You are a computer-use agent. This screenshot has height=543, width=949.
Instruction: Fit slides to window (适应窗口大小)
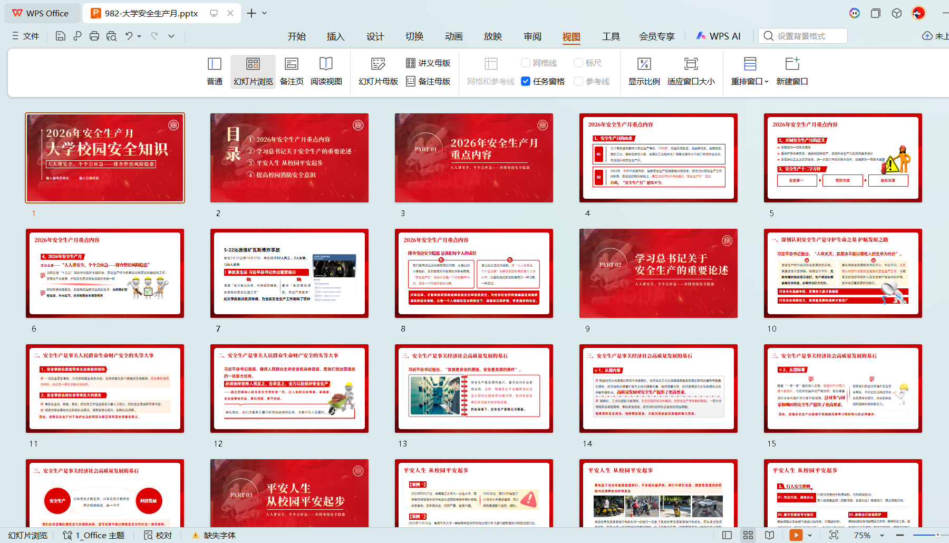coord(691,71)
